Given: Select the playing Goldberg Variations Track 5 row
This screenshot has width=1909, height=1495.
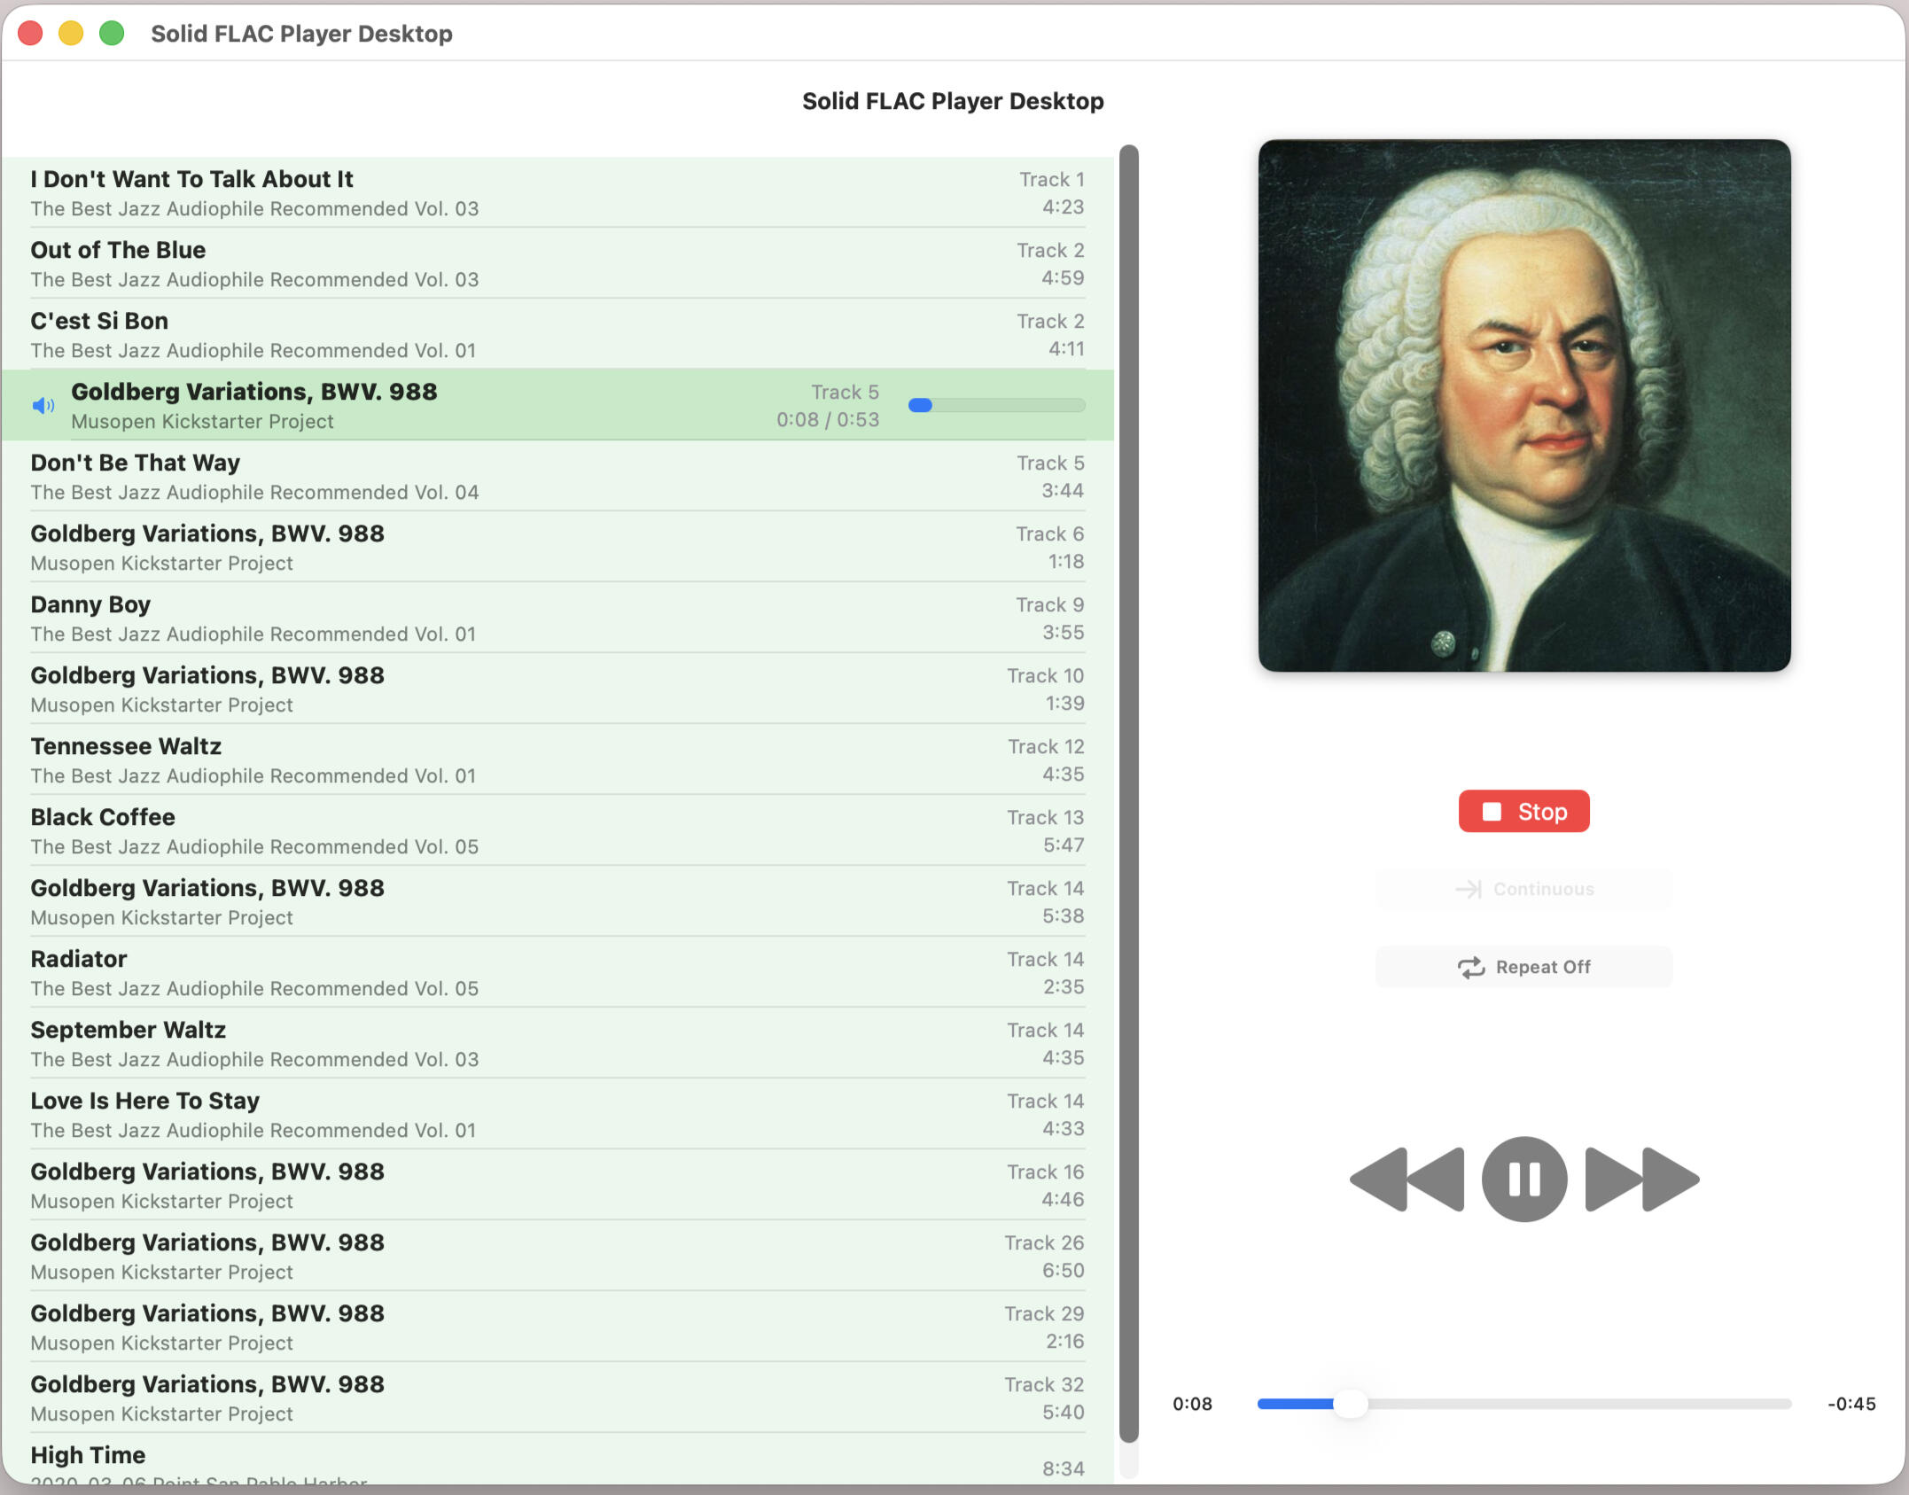Looking at the screenshot, I should pos(557,405).
